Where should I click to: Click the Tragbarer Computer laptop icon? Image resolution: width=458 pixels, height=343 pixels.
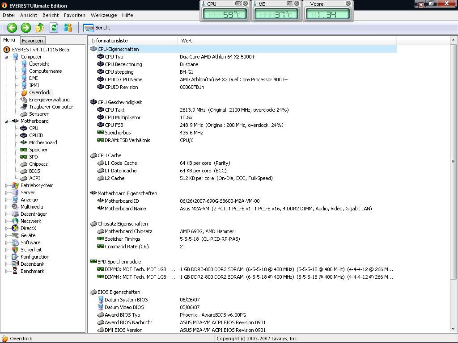point(24,107)
